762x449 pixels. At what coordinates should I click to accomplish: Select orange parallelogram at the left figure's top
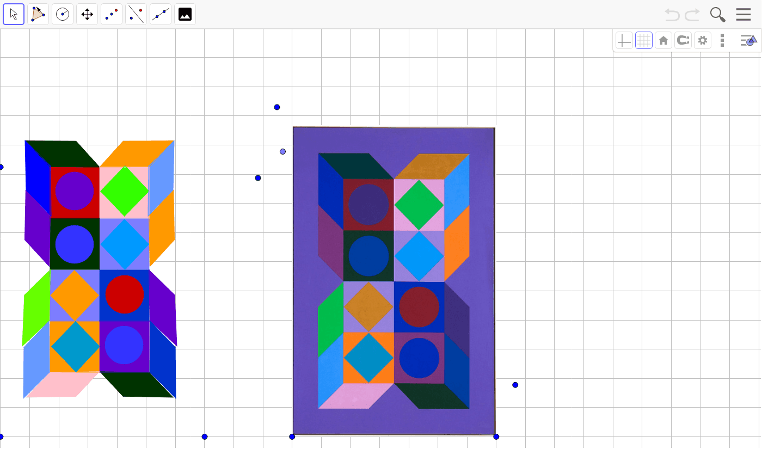coord(137,153)
